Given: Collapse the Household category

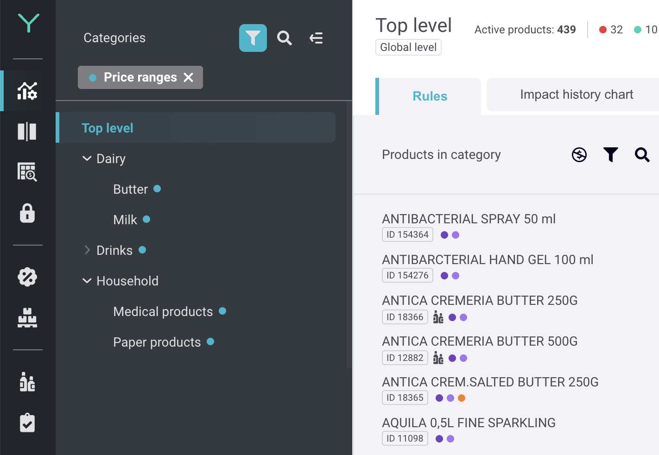Looking at the screenshot, I should pos(87,281).
